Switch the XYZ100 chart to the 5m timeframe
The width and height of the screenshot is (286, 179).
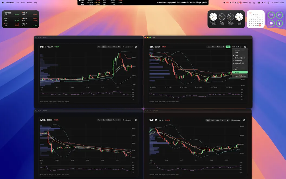click(213, 120)
